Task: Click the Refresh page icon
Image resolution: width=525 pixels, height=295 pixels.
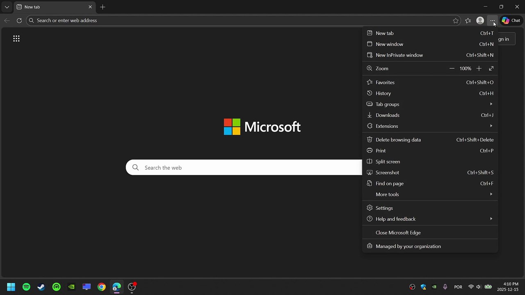Action: pyautogui.click(x=19, y=20)
